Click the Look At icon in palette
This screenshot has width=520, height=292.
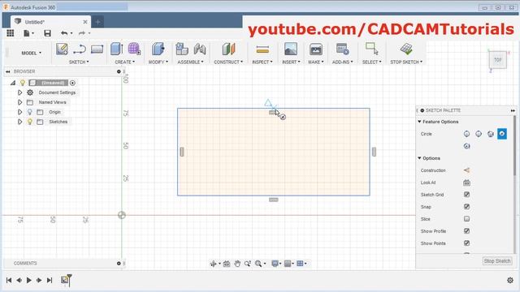coord(466,182)
